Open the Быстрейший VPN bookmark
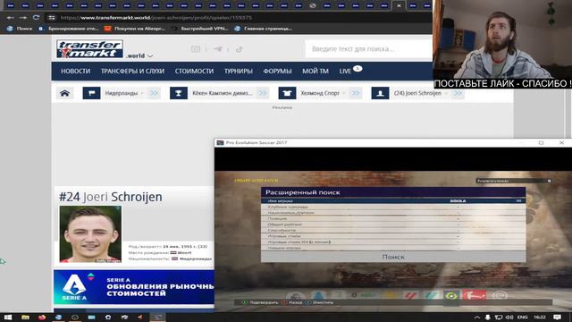This screenshot has height=322, width=572. tap(200, 29)
